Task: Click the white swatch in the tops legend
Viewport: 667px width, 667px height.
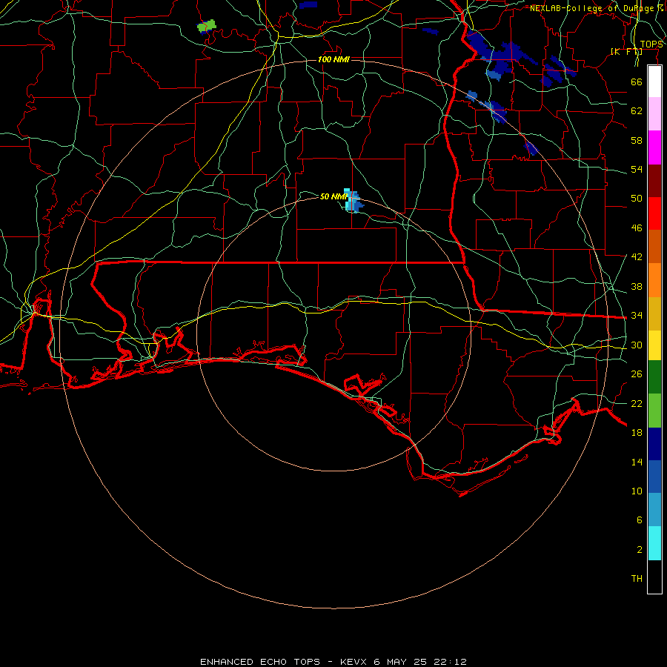Action: [654, 82]
